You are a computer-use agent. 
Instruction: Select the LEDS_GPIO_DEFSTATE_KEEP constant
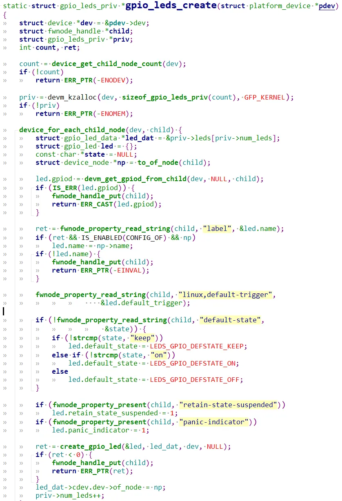[x=197, y=346]
